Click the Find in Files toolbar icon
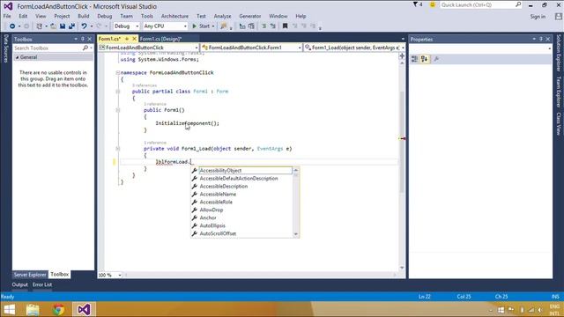This screenshot has height=317, width=564. tap(224, 26)
